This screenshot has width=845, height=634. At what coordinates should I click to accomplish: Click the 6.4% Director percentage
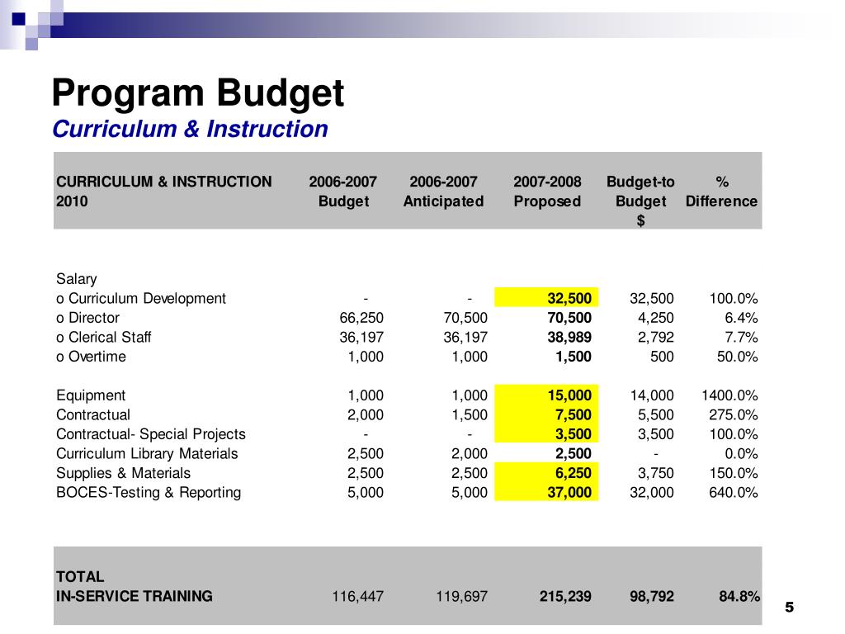(741, 318)
